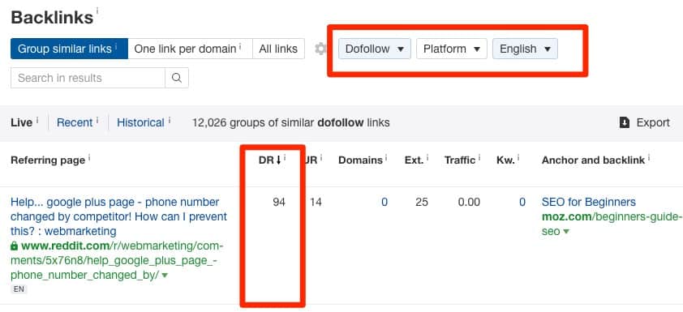
Task: Sort by DR column header
Action: pyautogui.click(x=270, y=160)
